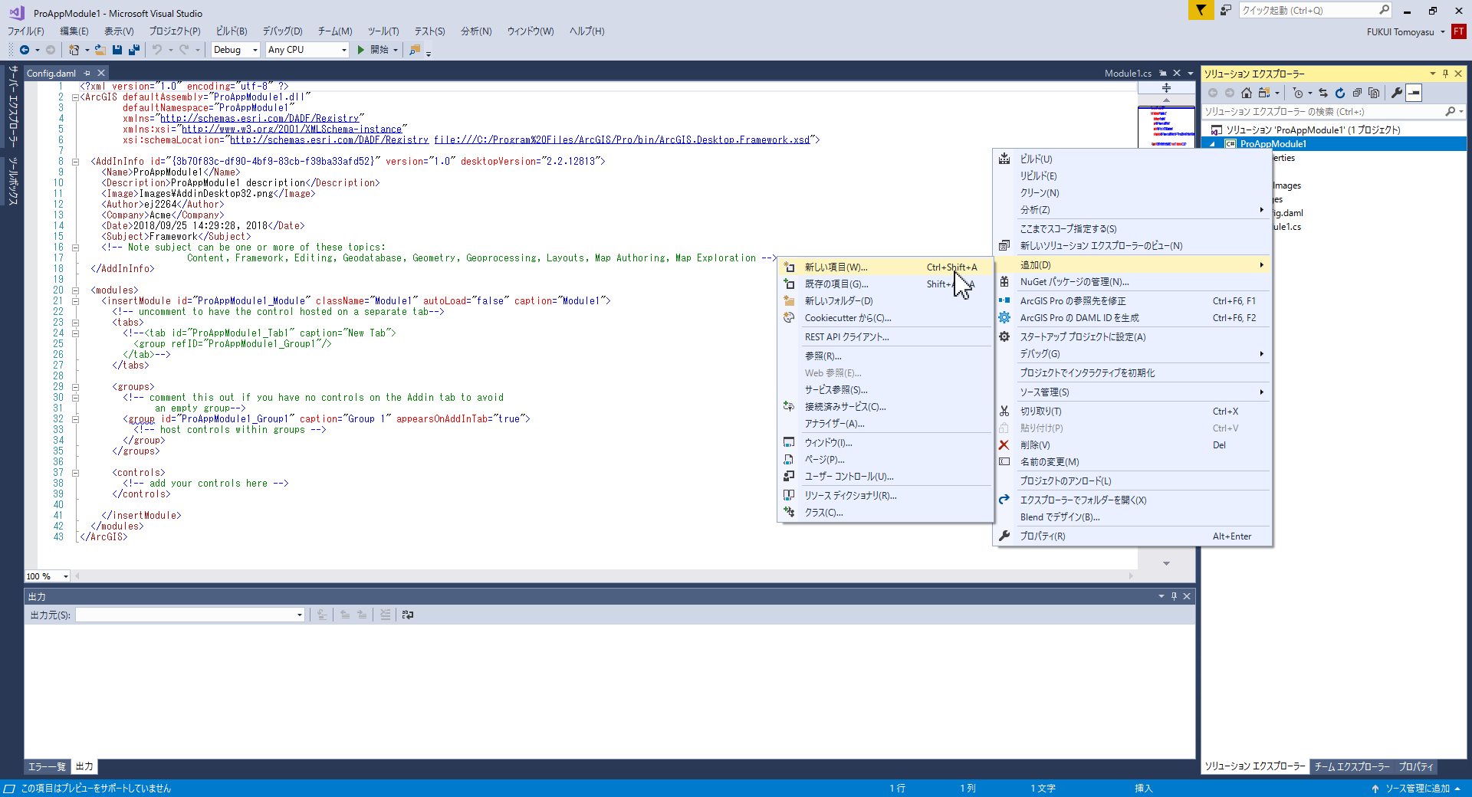Choose NuGet パッケージの管理(N)... in context menu
This screenshot has width=1472, height=797.
1073,282
